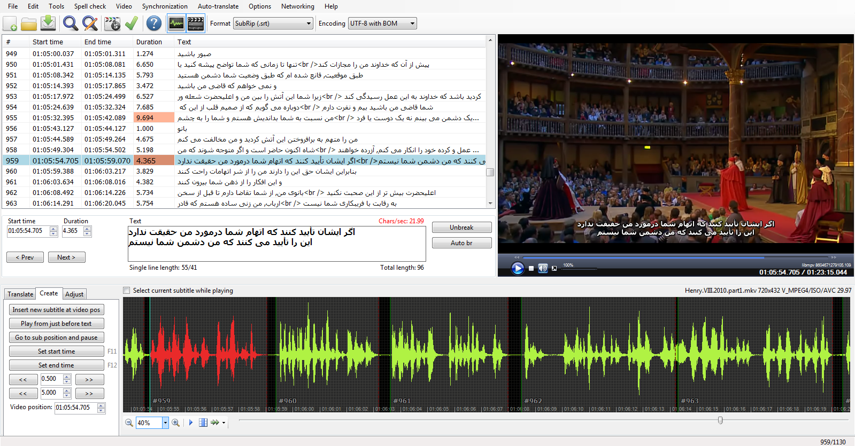Open the Visual sync clapperboard-clock icon
The image size is (855, 446).
click(x=112, y=24)
